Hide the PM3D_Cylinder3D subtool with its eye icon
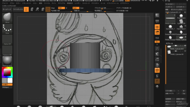 pos(185,51)
